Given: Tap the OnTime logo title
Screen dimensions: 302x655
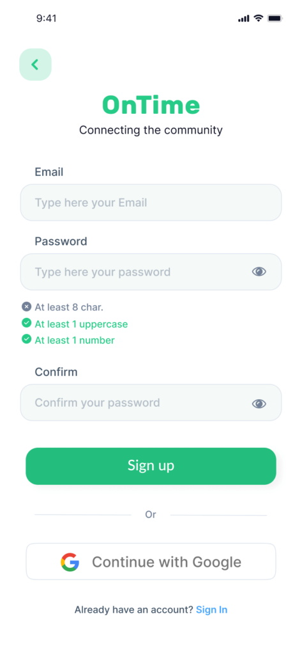Looking at the screenshot, I should (x=151, y=105).
